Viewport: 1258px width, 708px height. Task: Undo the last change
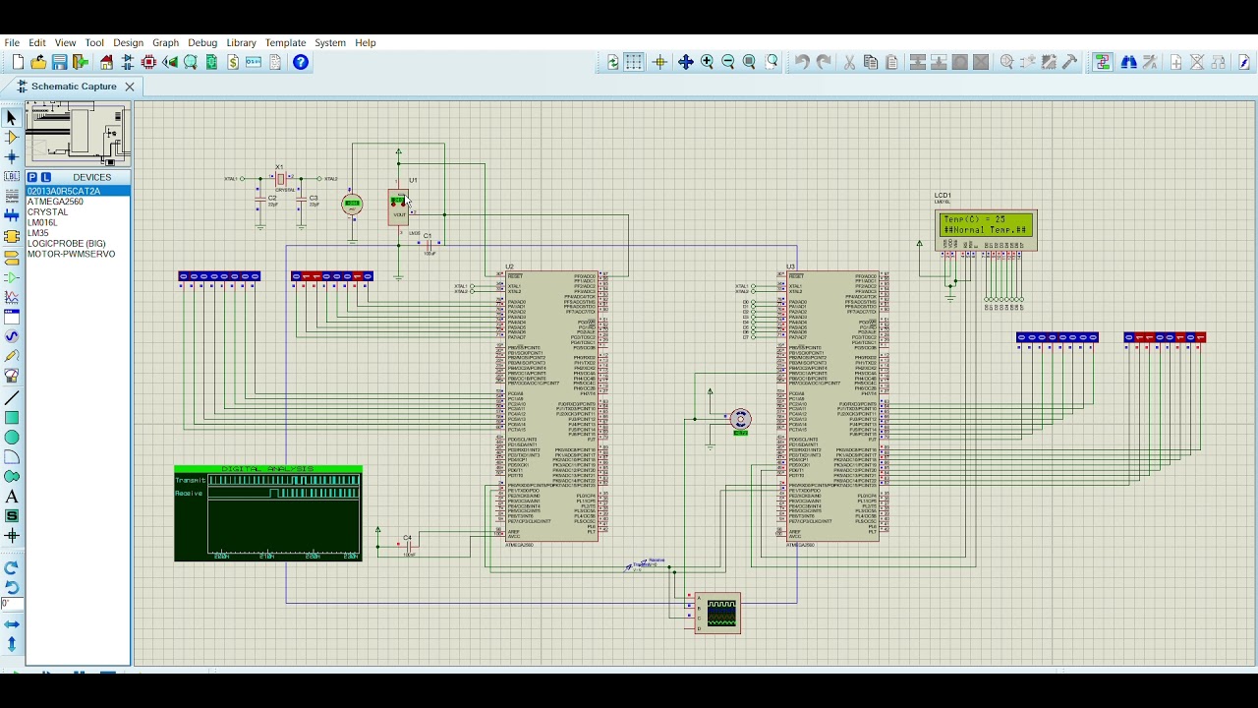click(x=802, y=62)
